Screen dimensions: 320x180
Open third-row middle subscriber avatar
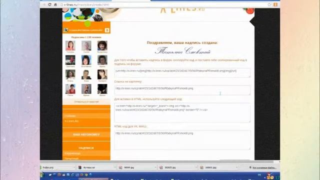[x=86, y=74]
